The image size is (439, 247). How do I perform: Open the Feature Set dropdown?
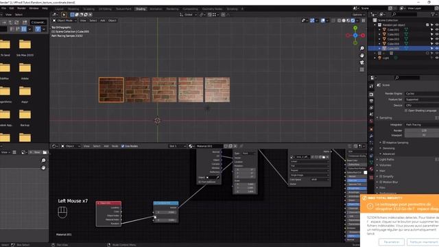[422, 99]
